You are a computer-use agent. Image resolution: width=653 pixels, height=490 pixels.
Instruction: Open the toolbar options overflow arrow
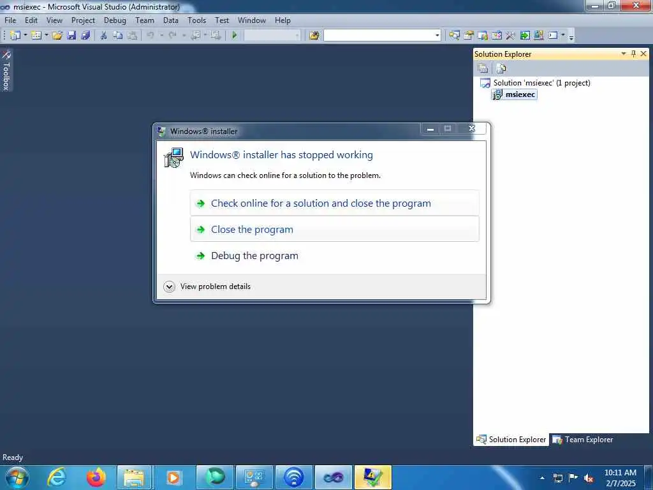tap(571, 37)
